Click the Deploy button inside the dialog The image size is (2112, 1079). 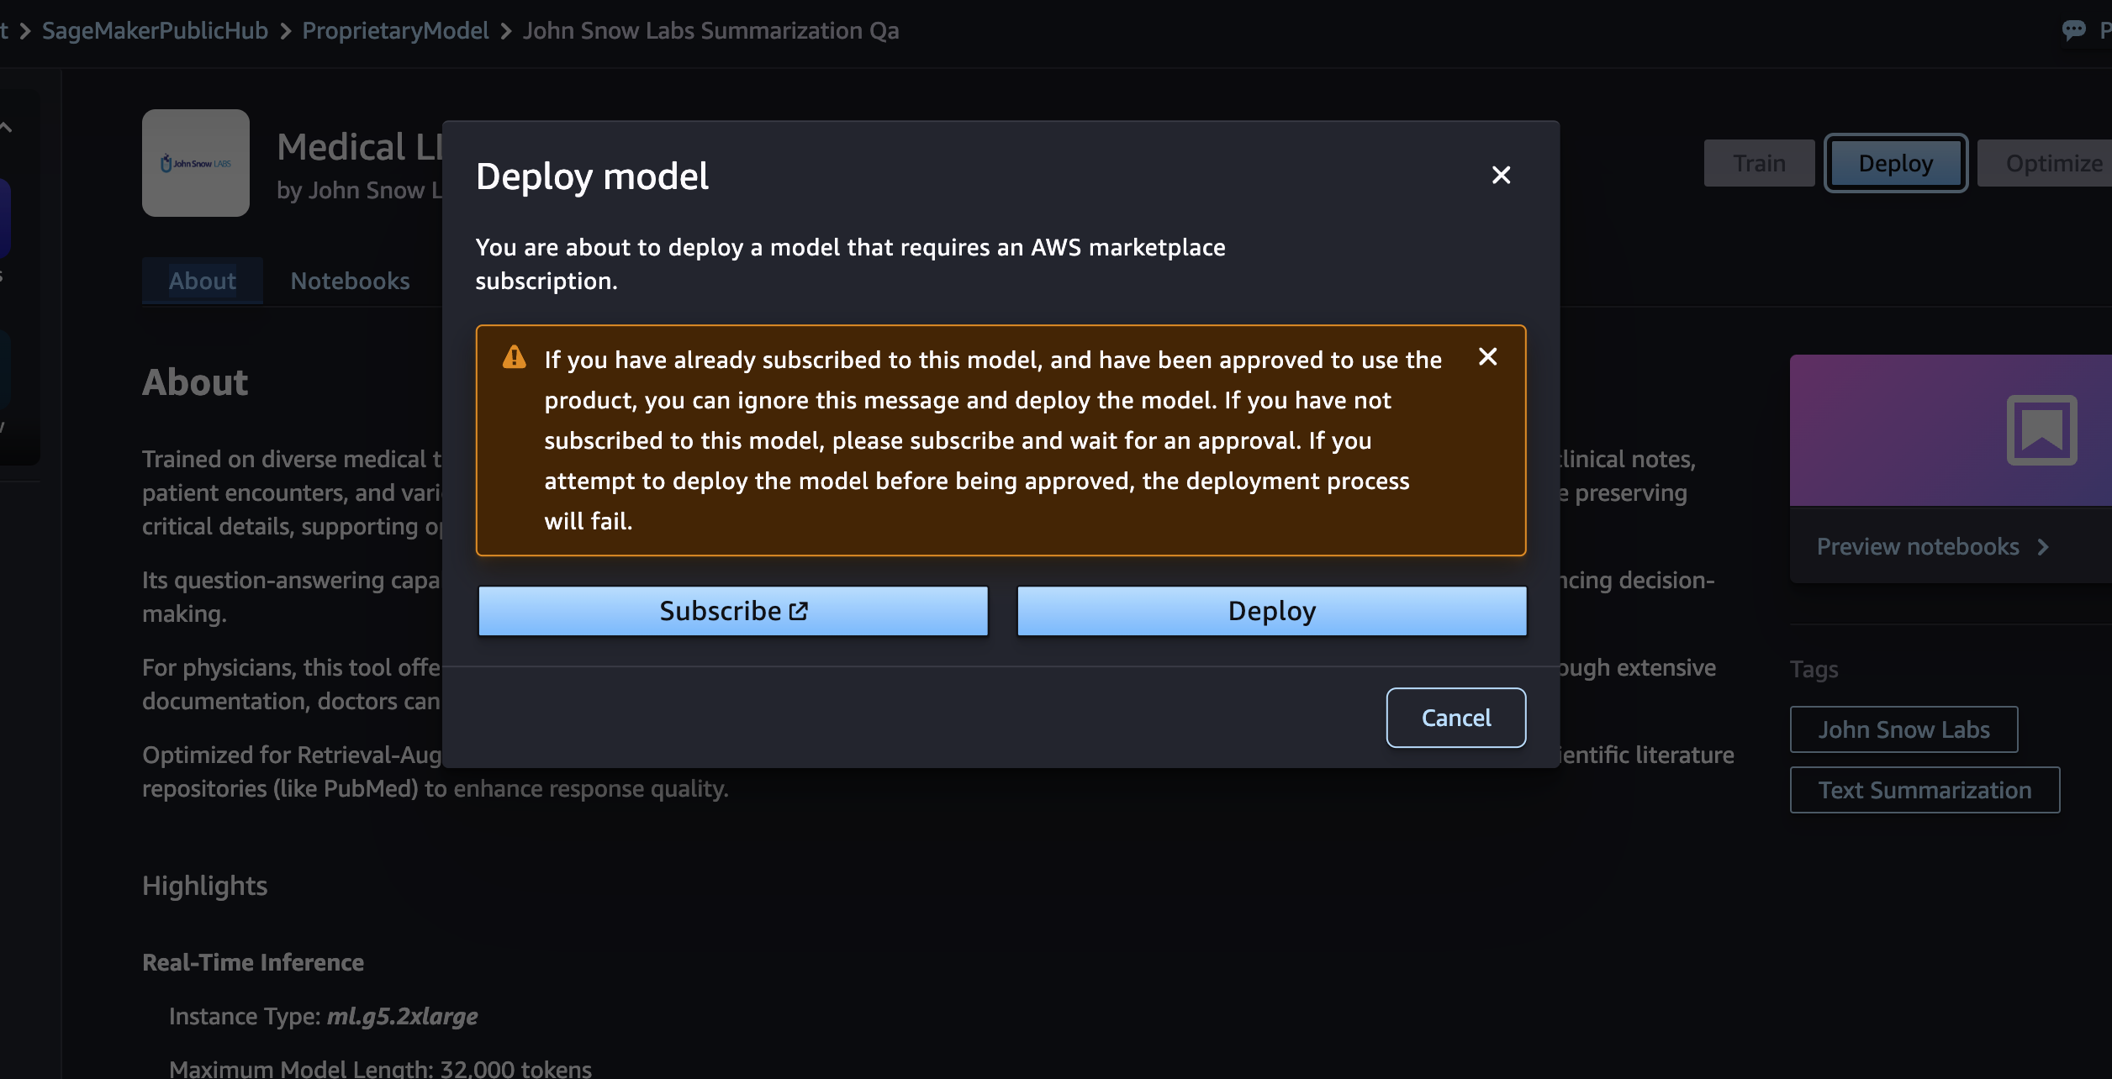point(1271,611)
